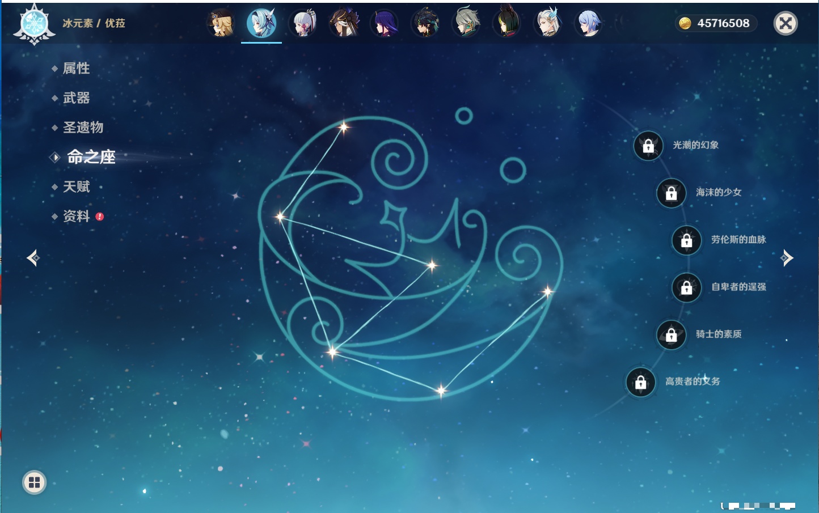
Task: Click the lock icon for 光潮的幻象
Action: [x=648, y=146]
